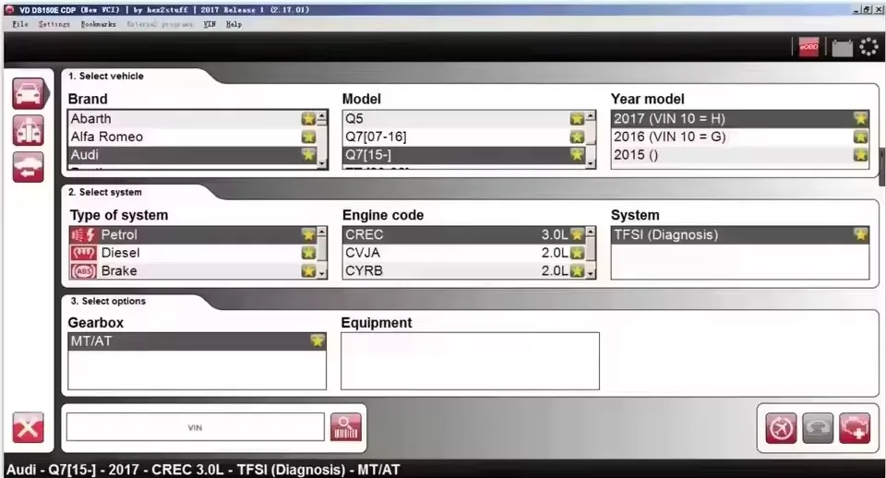Select CREC 3.0L engine code
The image size is (886, 478).
click(464, 234)
